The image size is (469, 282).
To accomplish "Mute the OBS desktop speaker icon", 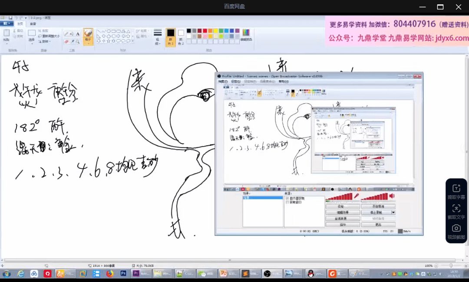I will [392, 196].
